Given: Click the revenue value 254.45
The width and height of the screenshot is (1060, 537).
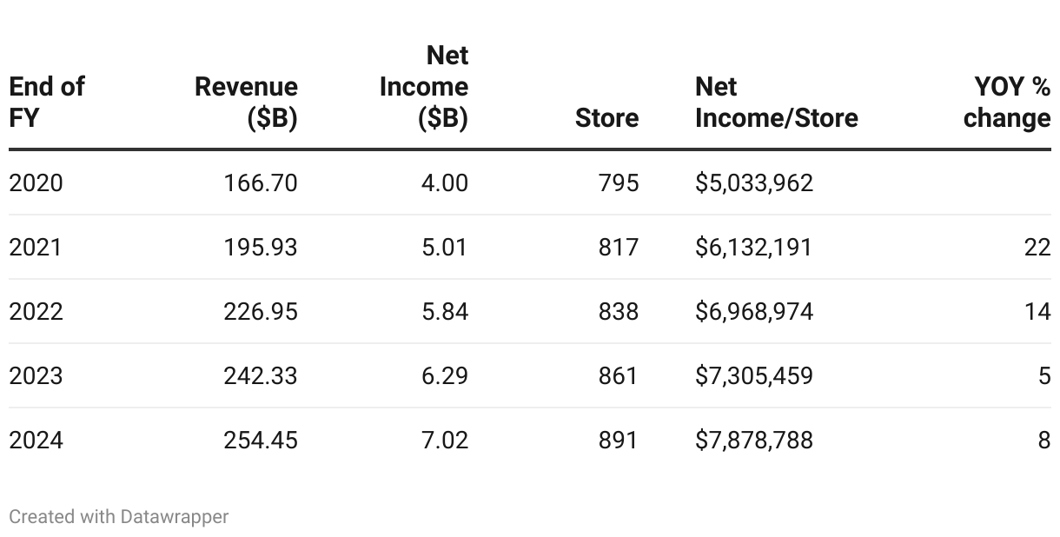Looking at the screenshot, I should [x=261, y=440].
